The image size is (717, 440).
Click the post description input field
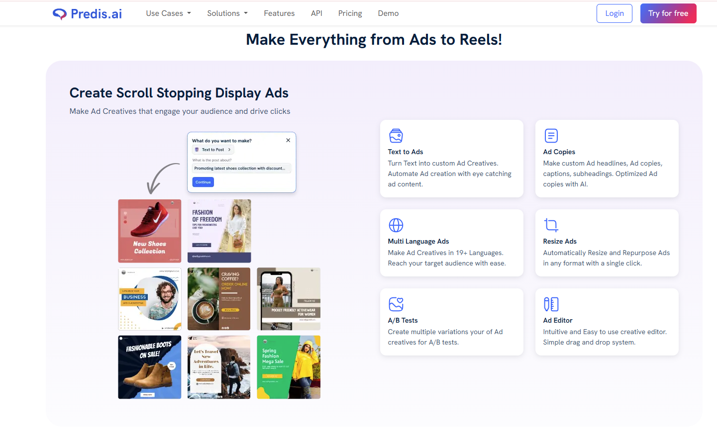[x=241, y=169]
